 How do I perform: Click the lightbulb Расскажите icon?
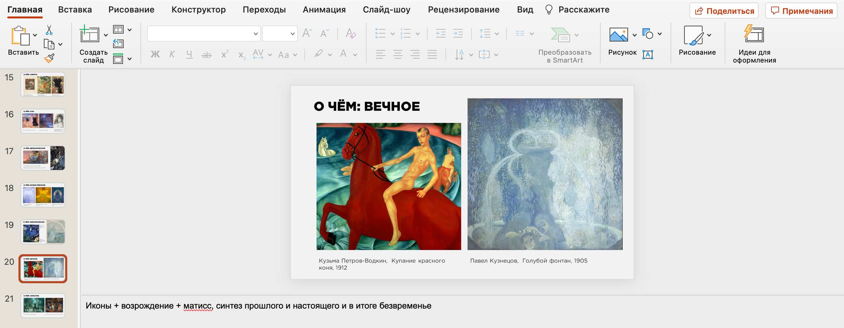549,10
